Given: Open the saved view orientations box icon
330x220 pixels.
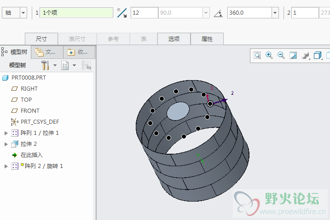Looking at the screenshot, I should (318, 55).
